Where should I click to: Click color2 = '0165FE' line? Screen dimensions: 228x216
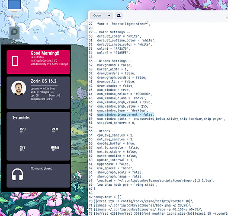tap(113, 53)
